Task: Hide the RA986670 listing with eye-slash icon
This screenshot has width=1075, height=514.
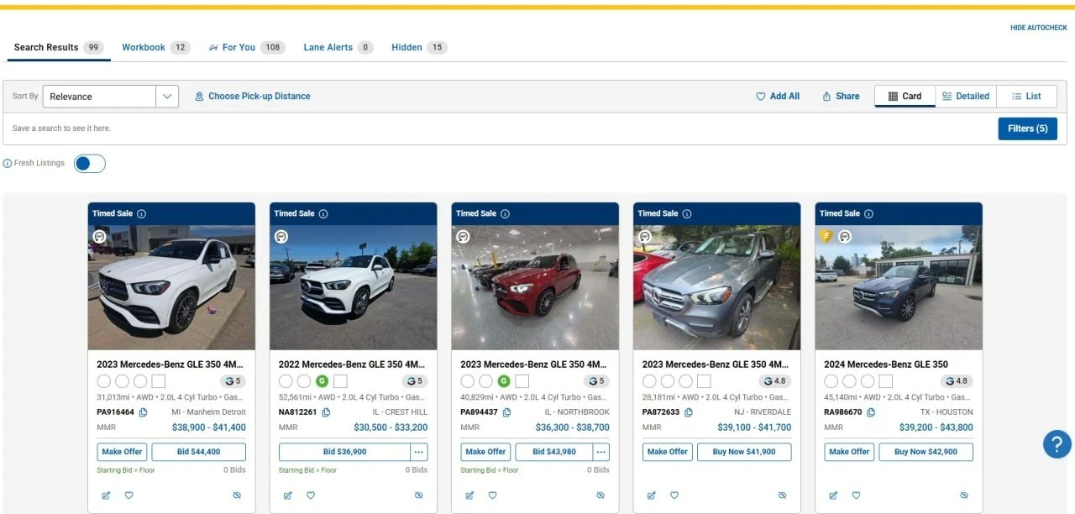Action: tap(964, 496)
